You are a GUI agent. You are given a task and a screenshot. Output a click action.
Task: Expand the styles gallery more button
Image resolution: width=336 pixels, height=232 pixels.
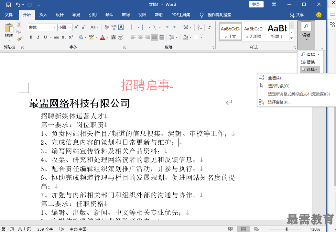291,39
